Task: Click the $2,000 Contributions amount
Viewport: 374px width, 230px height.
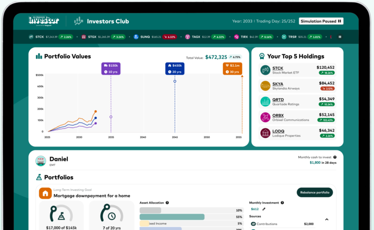Action: pos(309,224)
